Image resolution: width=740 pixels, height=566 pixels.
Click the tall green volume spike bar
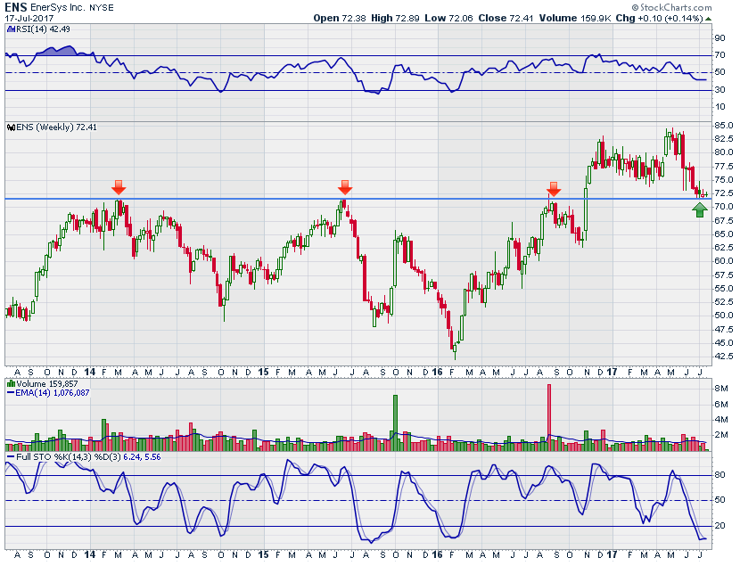tap(396, 423)
